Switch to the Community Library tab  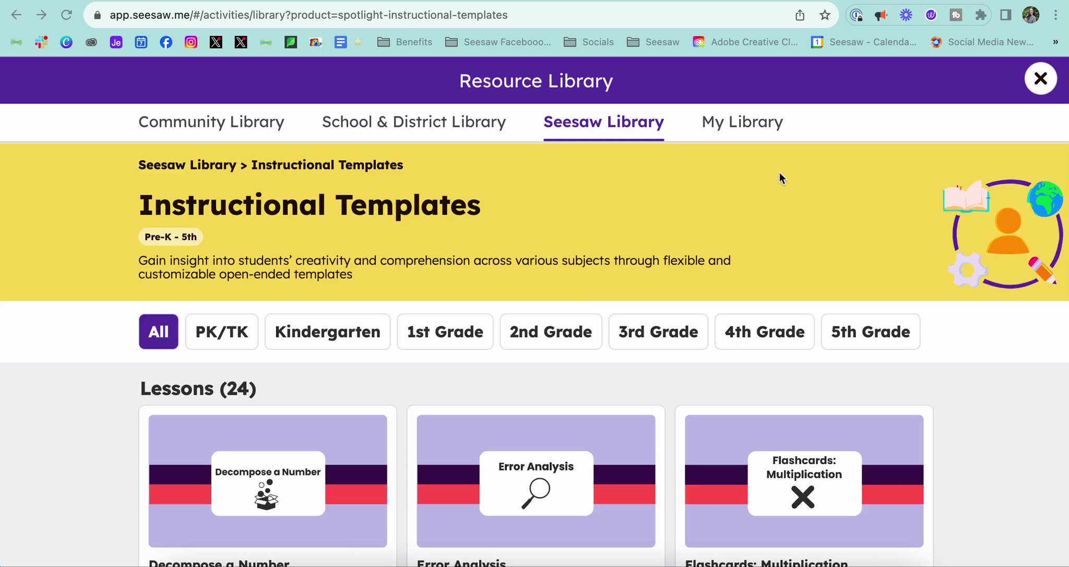(211, 122)
